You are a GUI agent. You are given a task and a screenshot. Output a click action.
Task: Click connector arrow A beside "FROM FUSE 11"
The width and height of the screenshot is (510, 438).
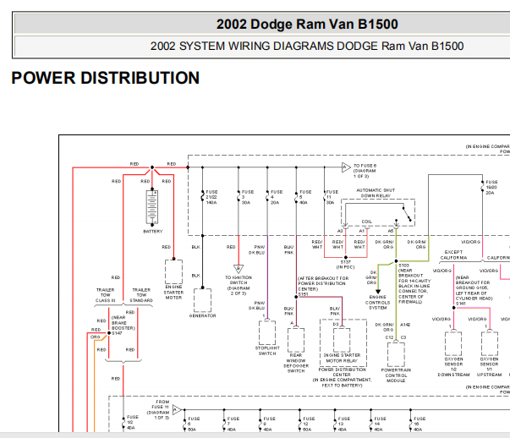[178, 410]
